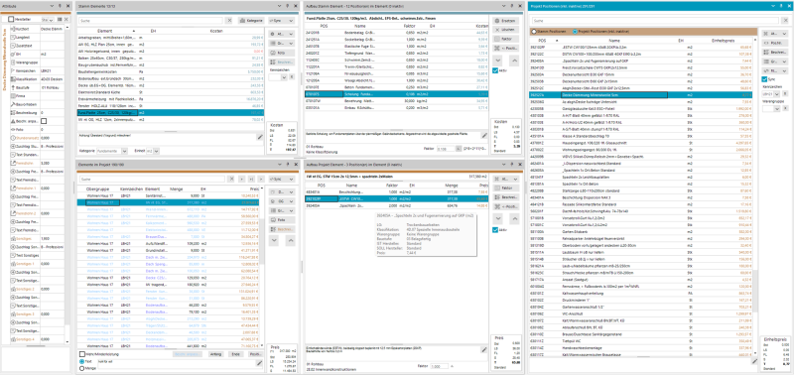
Task: Pin the Elemente im Projekt panel
Action: point(287,165)
